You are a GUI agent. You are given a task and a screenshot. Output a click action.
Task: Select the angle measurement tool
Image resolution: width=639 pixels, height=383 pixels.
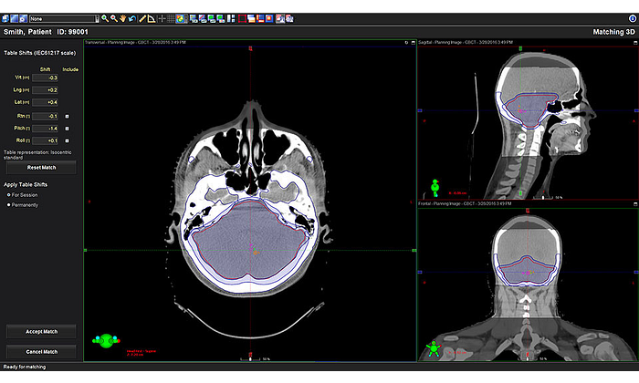pyautogui.click(x=152, y=19)
